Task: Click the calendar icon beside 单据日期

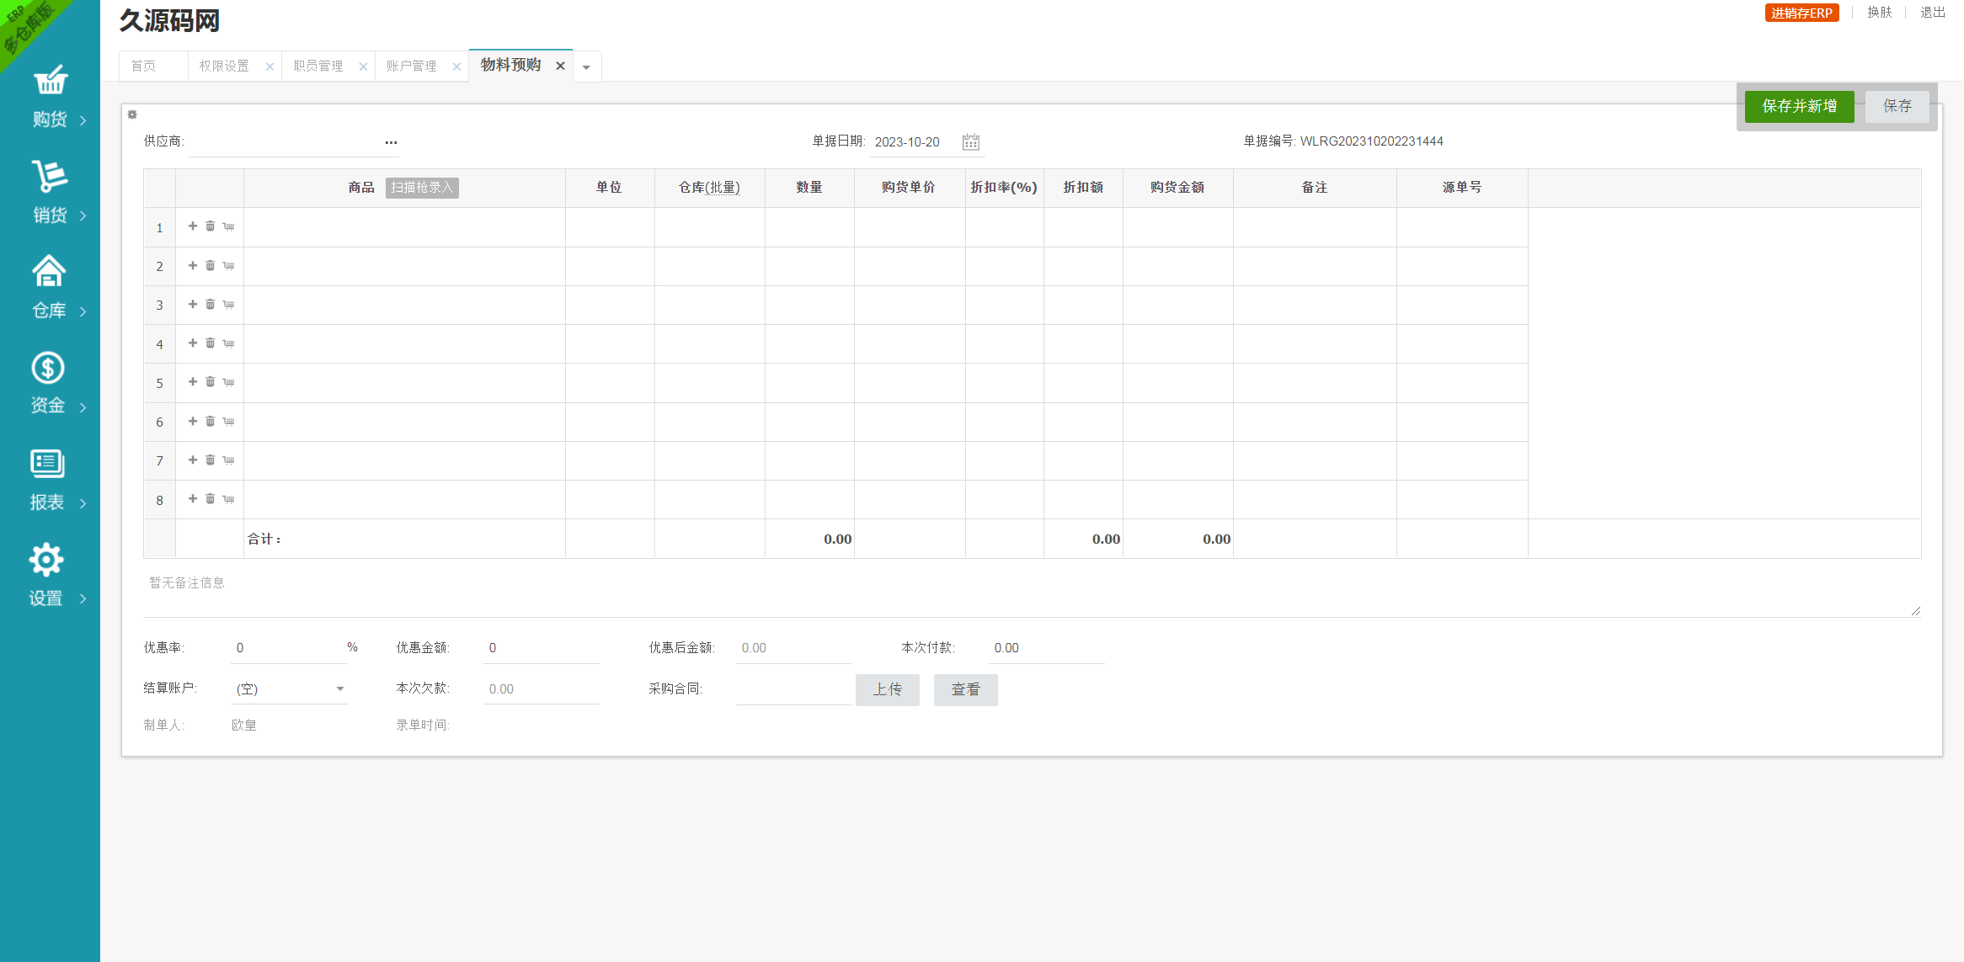Action: 970,142
